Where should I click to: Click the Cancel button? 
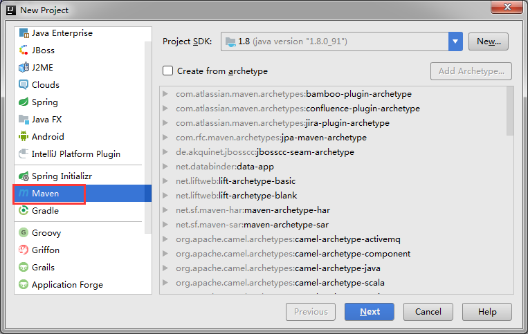point(428,312)
